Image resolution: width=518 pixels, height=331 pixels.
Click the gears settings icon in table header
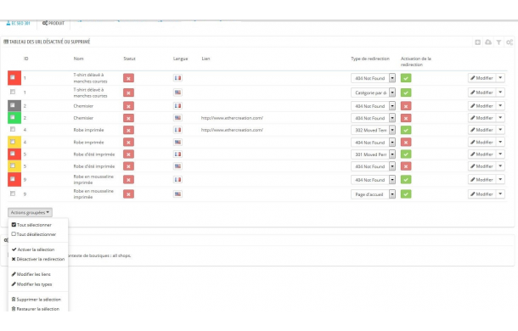click(510, 42)
